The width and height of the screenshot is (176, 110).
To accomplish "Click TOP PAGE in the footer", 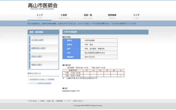I will click(32, 101).
